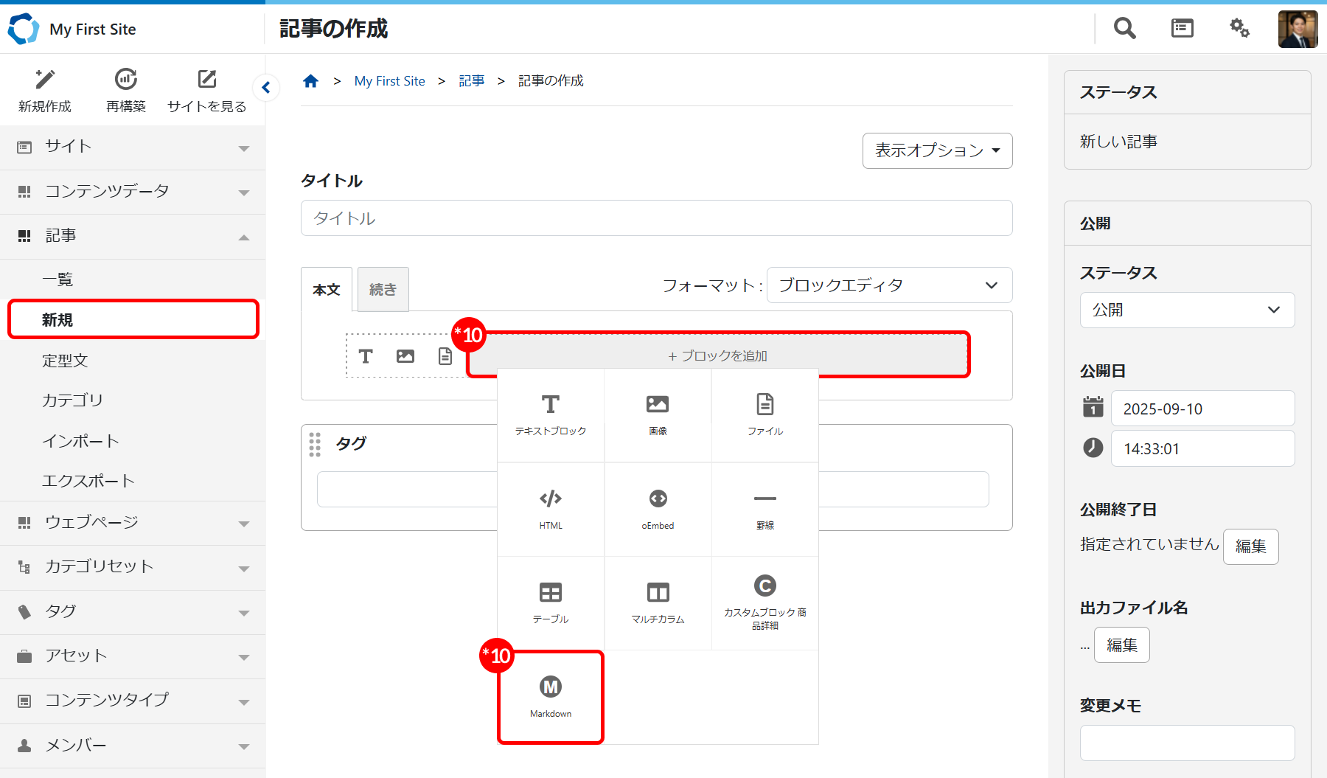The width and height of the screenshot is (1327, 778).
Task: Change the publish status (公開) dropdown
Action: point(1186,310)
